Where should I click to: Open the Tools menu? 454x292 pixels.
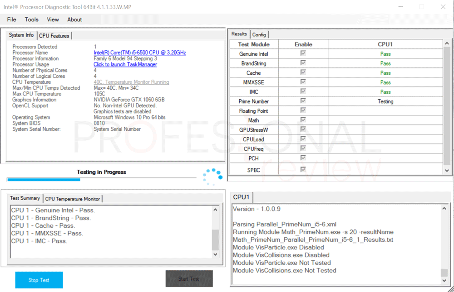click(x=31, y=19)
